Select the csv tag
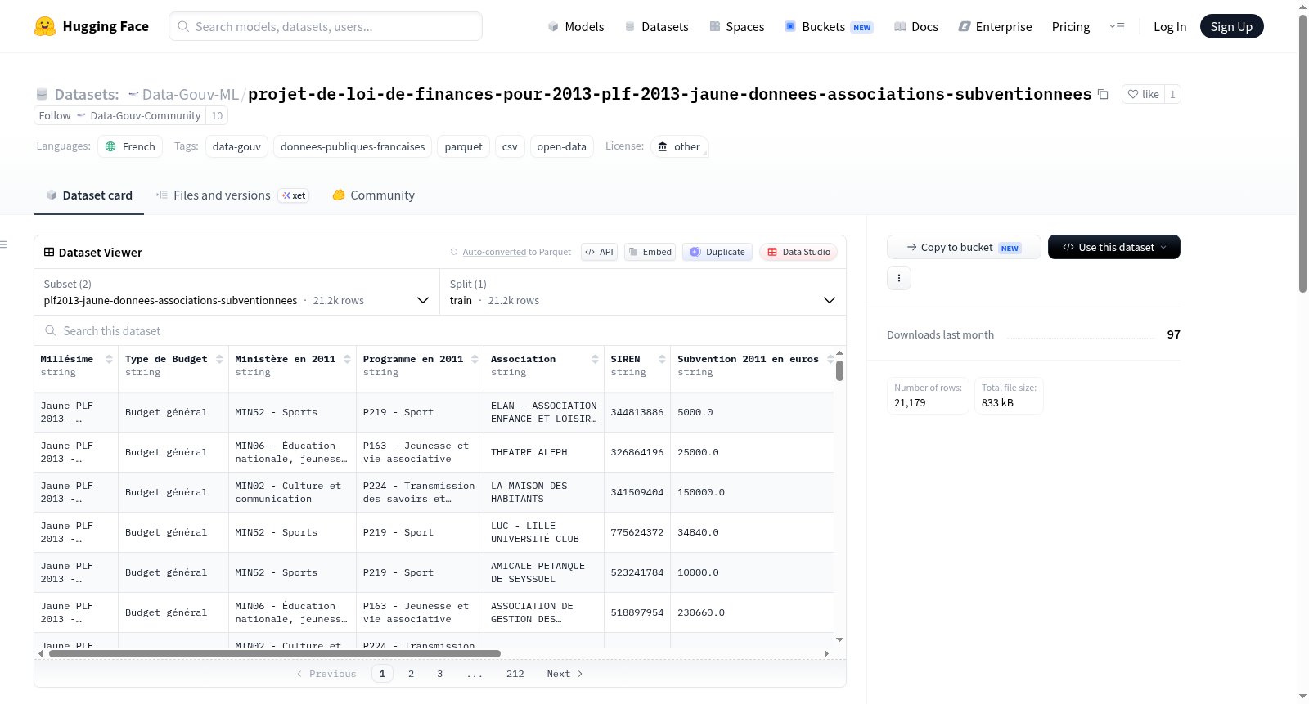This screenshot has height=704, width=1309. click(510, 146)
